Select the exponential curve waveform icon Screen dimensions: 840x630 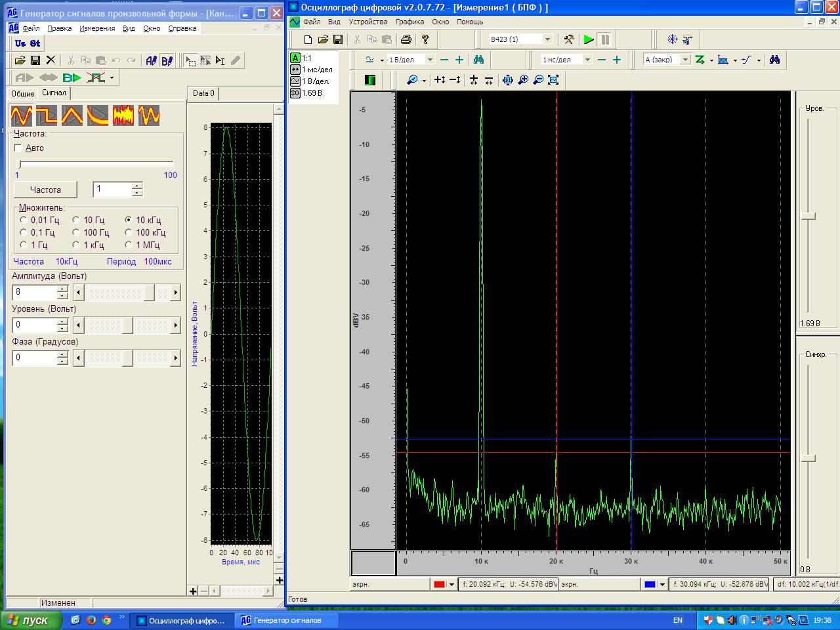[x=98, y=115]
